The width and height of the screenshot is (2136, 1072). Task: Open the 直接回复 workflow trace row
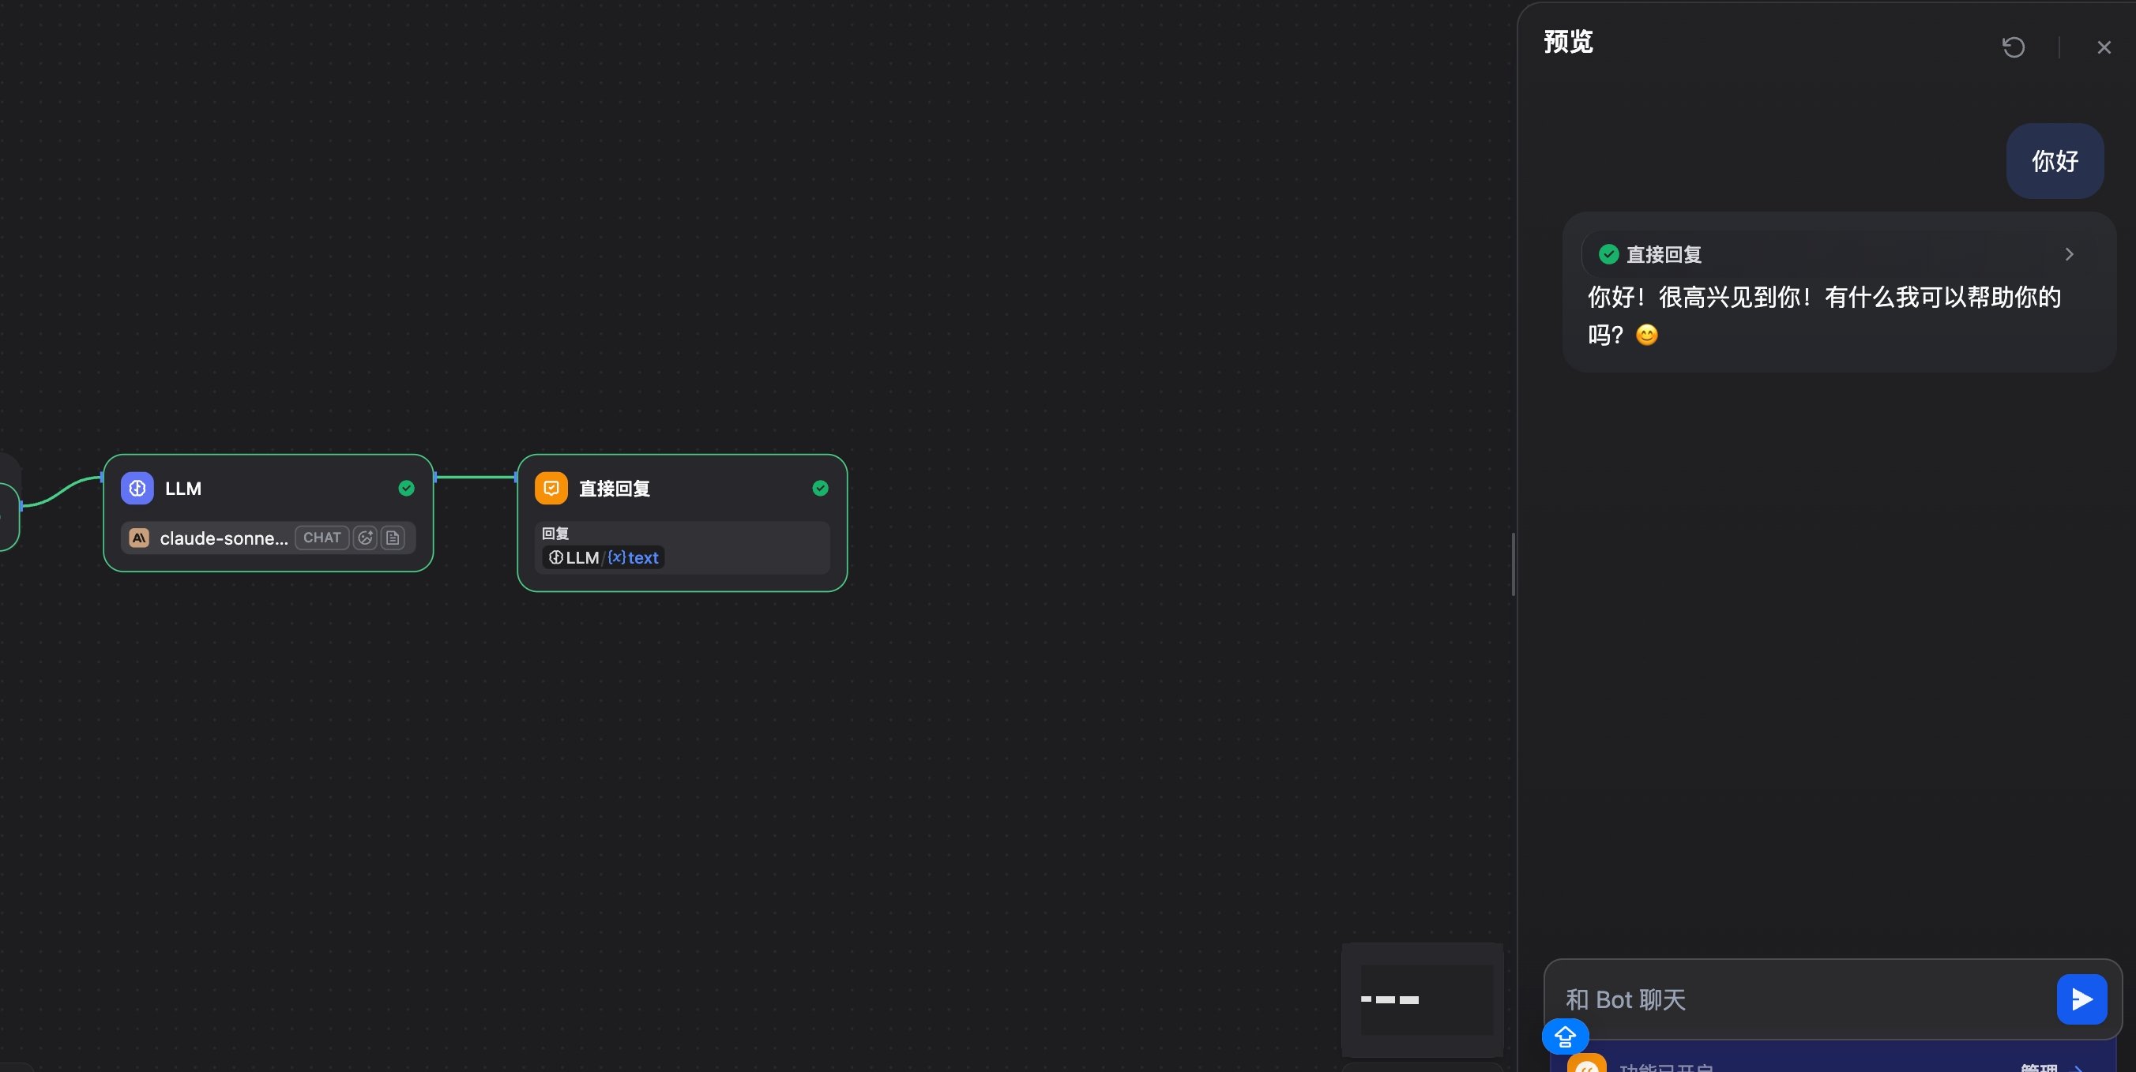1838,254
